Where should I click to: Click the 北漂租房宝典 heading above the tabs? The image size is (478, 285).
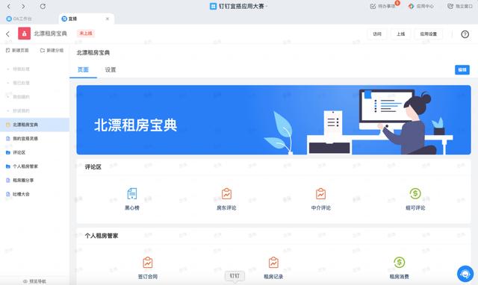(93, 53)
